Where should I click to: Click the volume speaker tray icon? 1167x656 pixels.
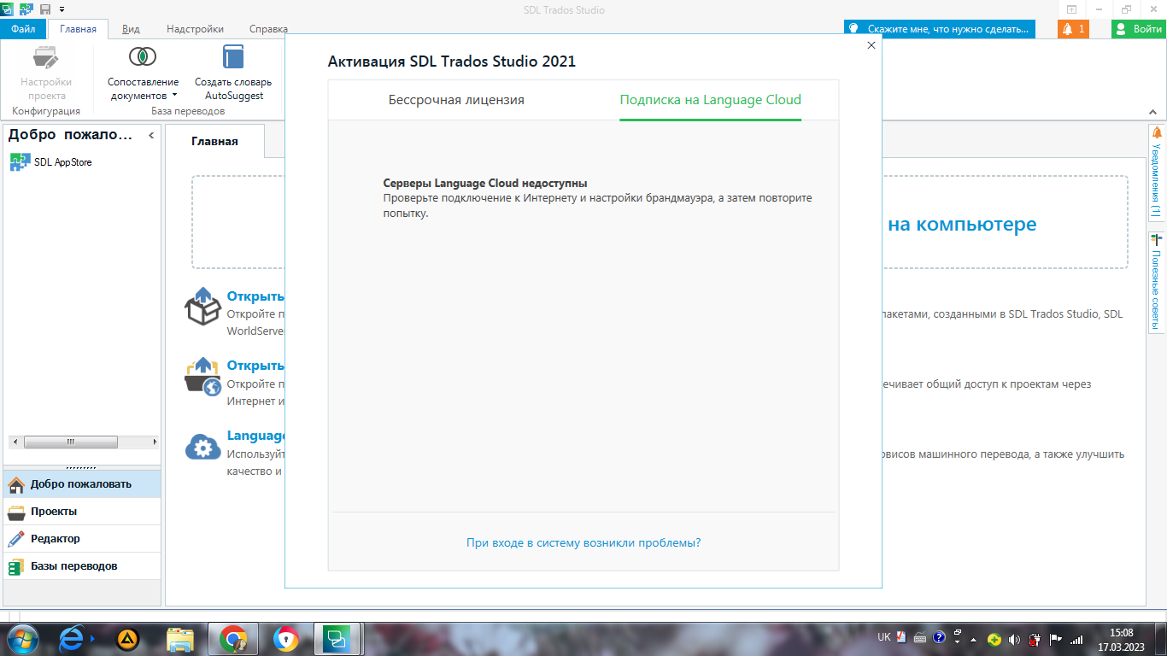1014,638
